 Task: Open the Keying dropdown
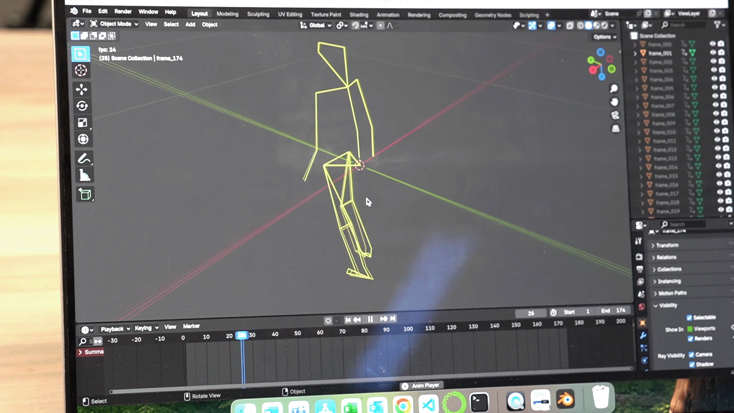click(x=146, y=328)
